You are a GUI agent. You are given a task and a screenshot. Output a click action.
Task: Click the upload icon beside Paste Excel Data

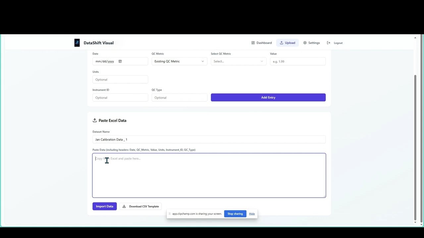pyautogui.click(x=94, y=120)
